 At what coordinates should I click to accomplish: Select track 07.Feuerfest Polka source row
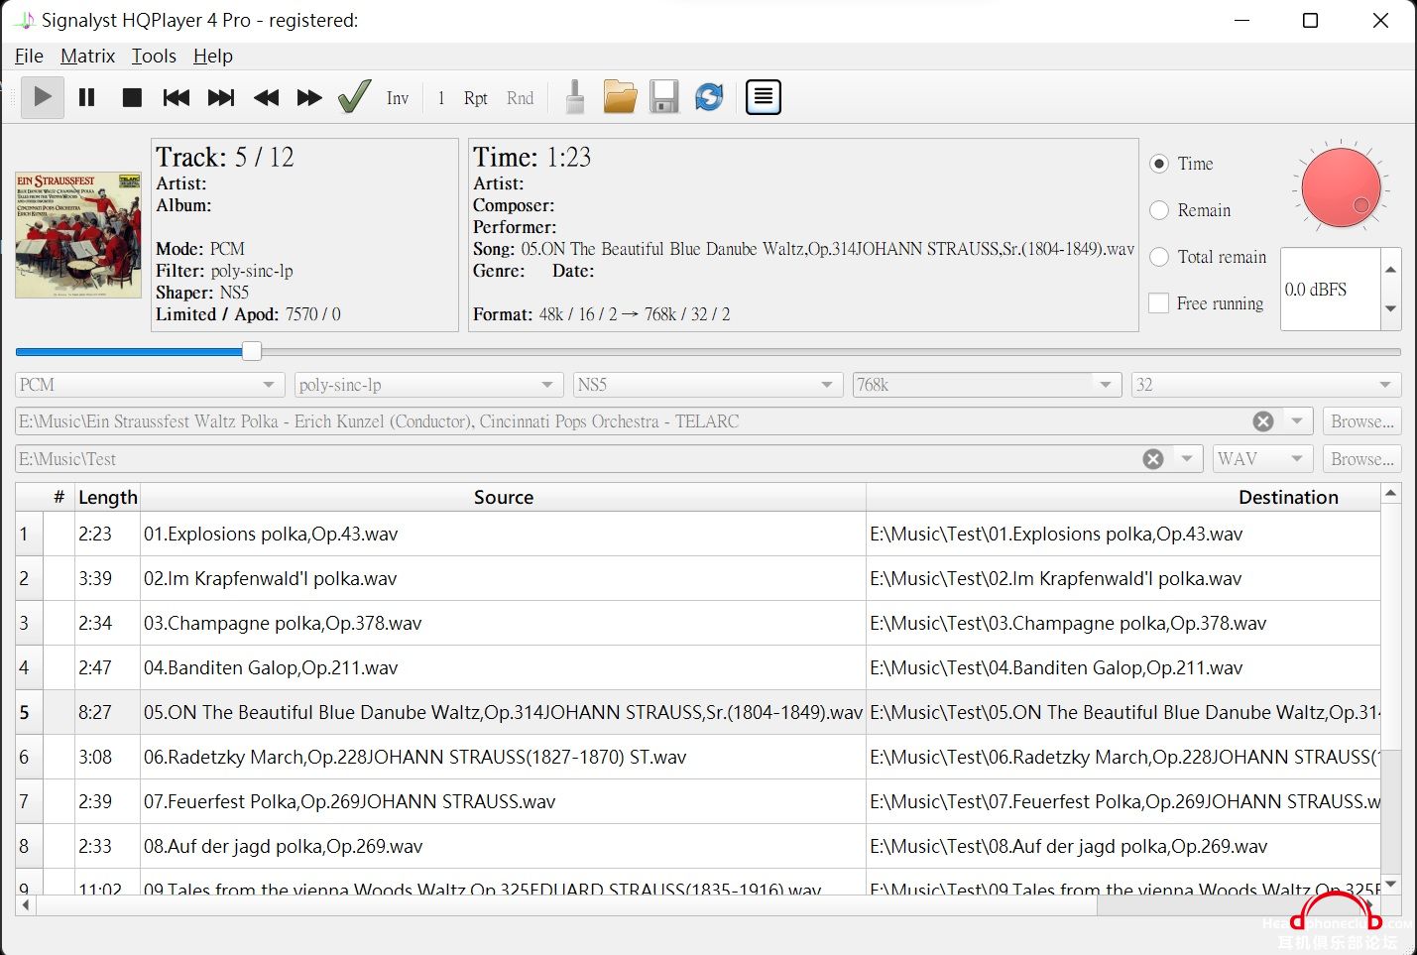(503, 801)
